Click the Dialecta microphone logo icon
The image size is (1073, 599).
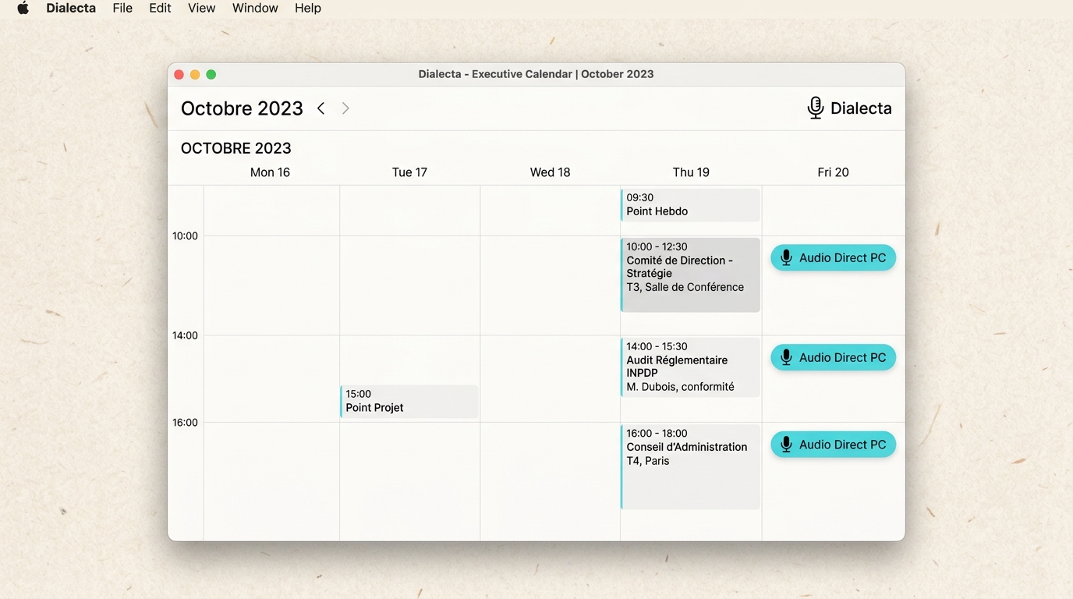(816, 108)
